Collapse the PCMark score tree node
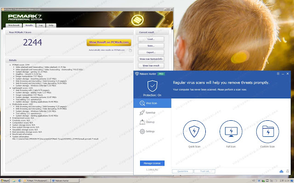This screenshot has height=183, width=294. tap(10, 65)
